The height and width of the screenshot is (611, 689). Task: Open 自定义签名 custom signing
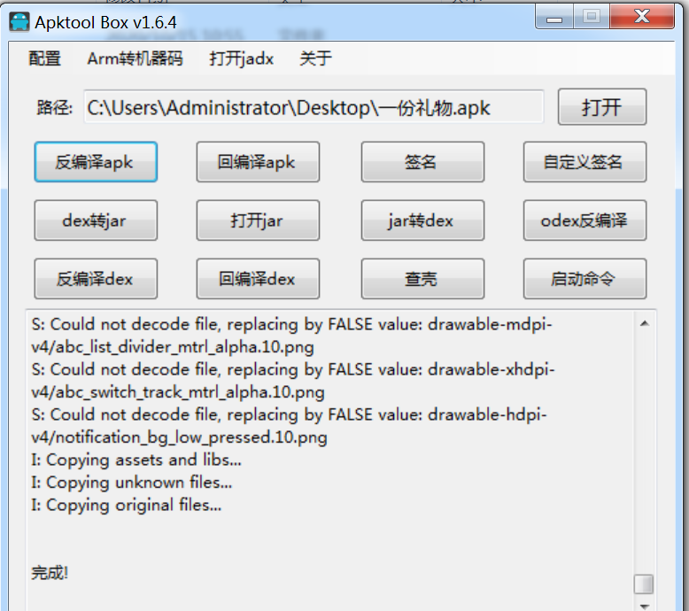584,162
